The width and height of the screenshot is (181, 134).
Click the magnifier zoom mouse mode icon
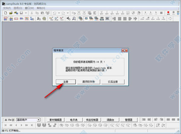74,19
